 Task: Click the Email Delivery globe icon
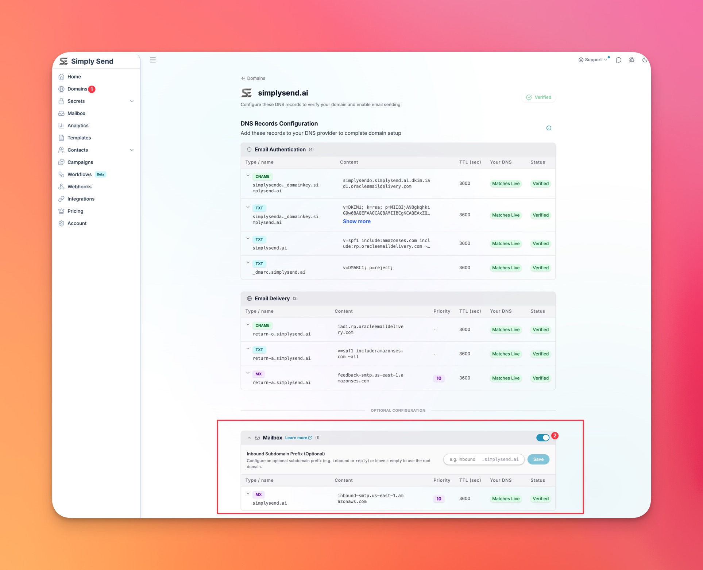[x=249, y=299]
